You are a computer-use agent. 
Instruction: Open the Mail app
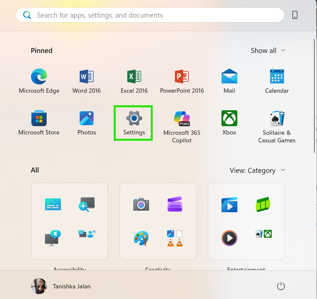229,81
